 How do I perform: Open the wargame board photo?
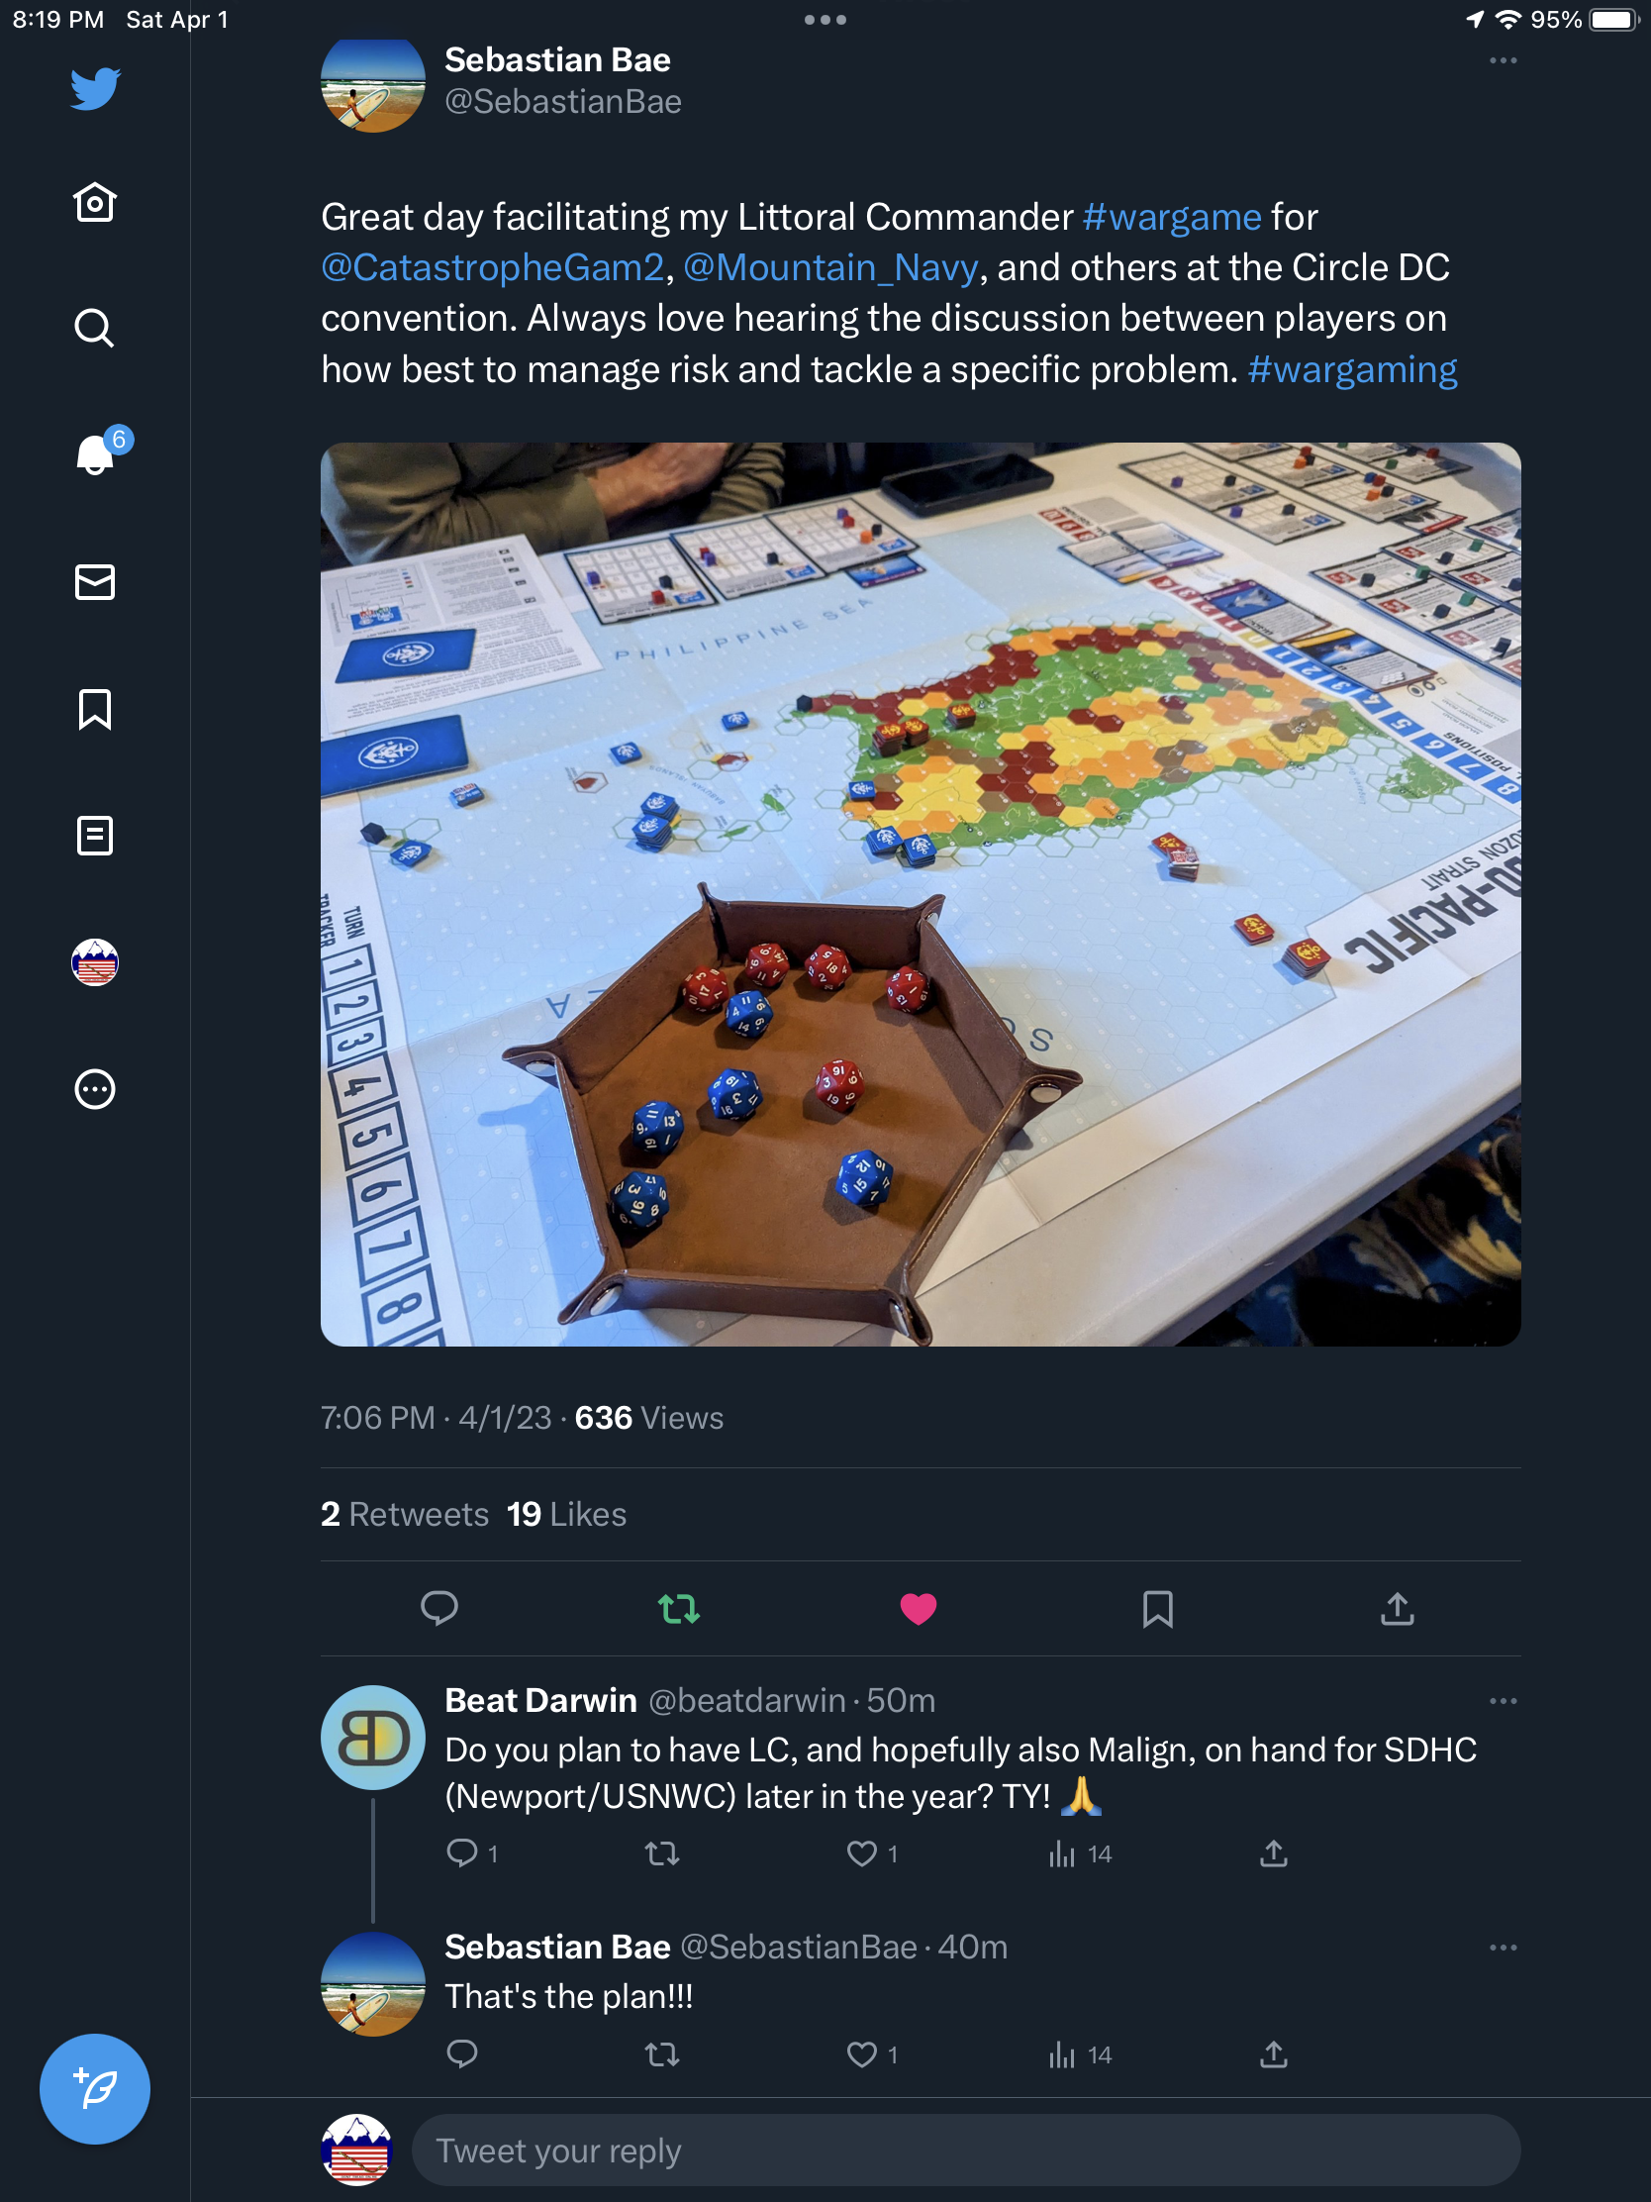[920, 894]
